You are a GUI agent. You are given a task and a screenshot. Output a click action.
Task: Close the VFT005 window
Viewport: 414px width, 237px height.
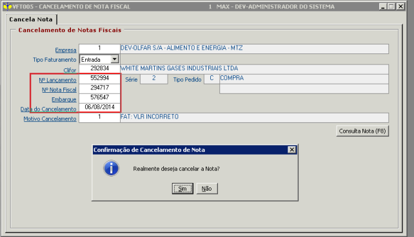point(400,6)
